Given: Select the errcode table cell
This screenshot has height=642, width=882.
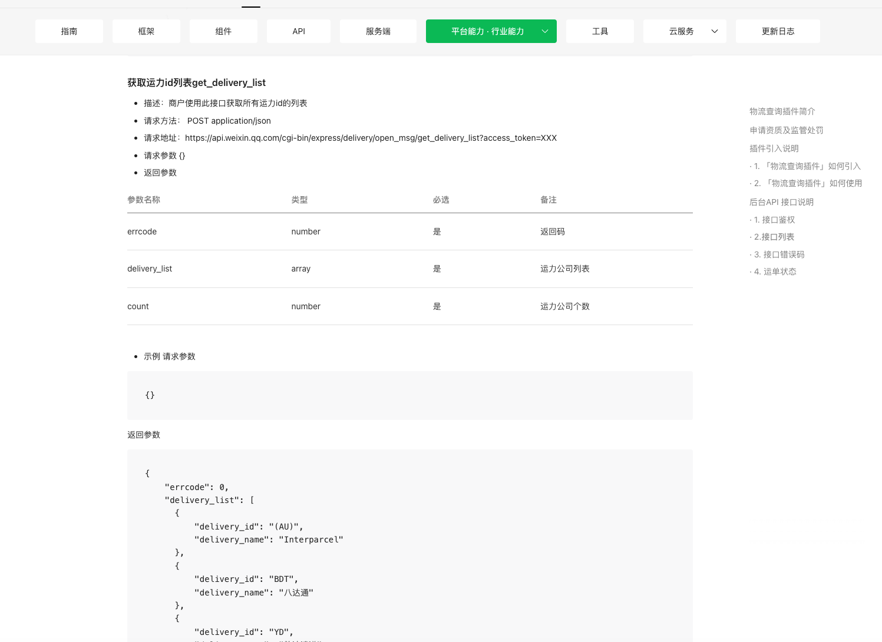Looking at the screenshot, I should point(142,231).
